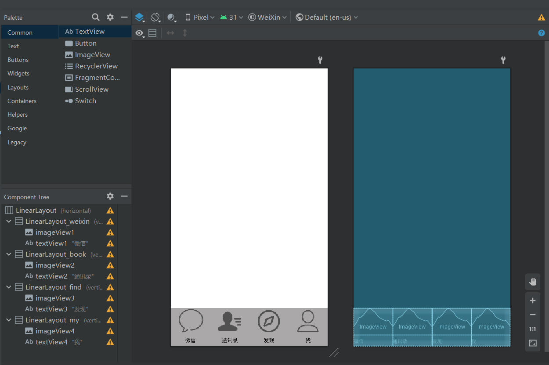Screen dimensions: 549x365
Task: Pick Switch from the palette
Action: coord(95,100)
